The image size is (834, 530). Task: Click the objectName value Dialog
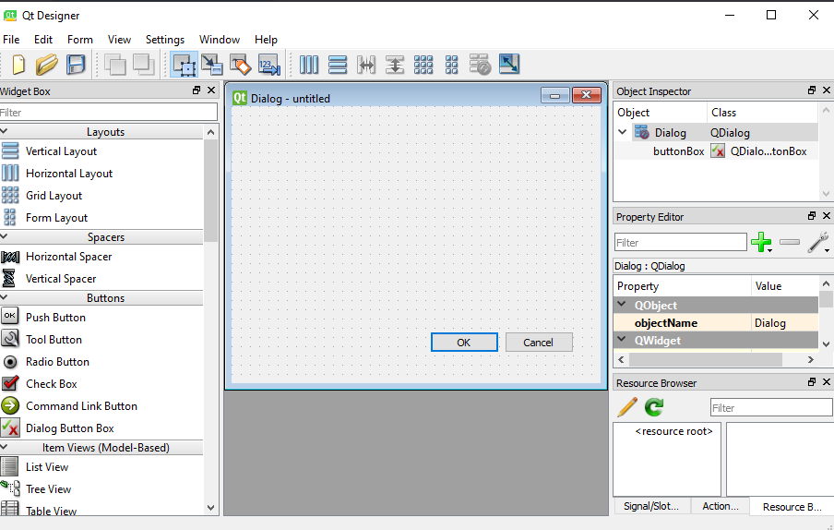point(769,323)
